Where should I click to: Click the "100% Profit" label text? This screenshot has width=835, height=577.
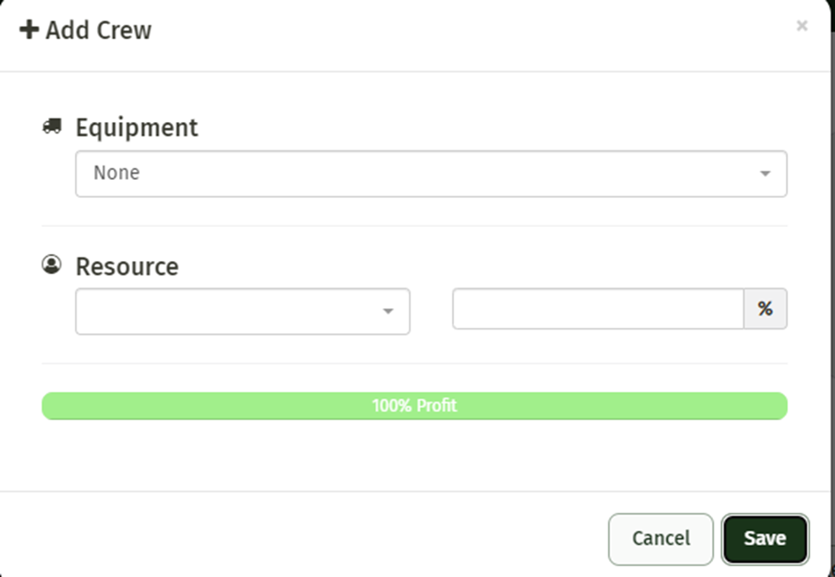coord(414,406)
